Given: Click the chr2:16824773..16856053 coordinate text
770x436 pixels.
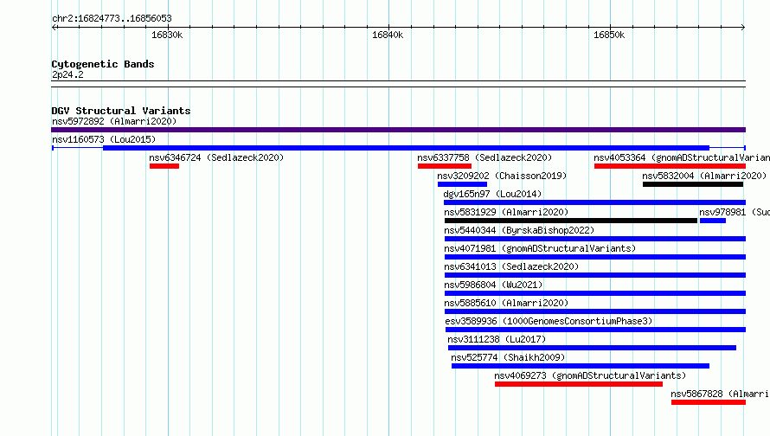Looking at the screenshot, I should (x=112, y=19).
